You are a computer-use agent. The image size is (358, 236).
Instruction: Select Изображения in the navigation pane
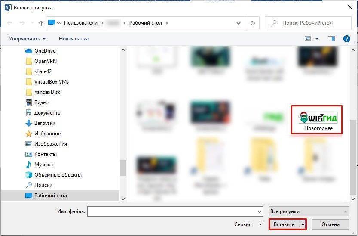[46, 143]
